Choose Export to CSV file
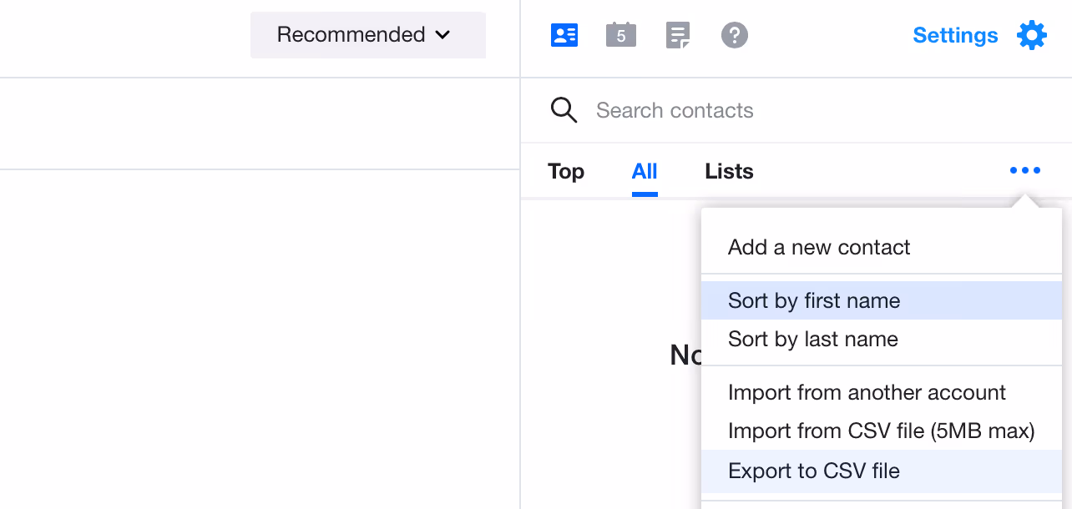Viewport: 1072px width, 509px height. pyautogui.click(x=815, y=471)
